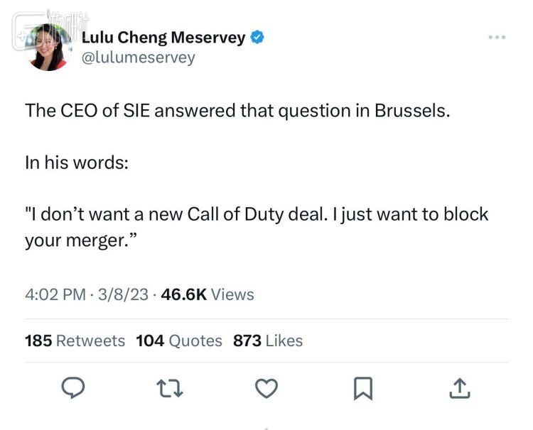The width and height of the screenshot is (533, 430).
Task: Click the 4:02 PM timestamp
Action: tap(55, 294)
